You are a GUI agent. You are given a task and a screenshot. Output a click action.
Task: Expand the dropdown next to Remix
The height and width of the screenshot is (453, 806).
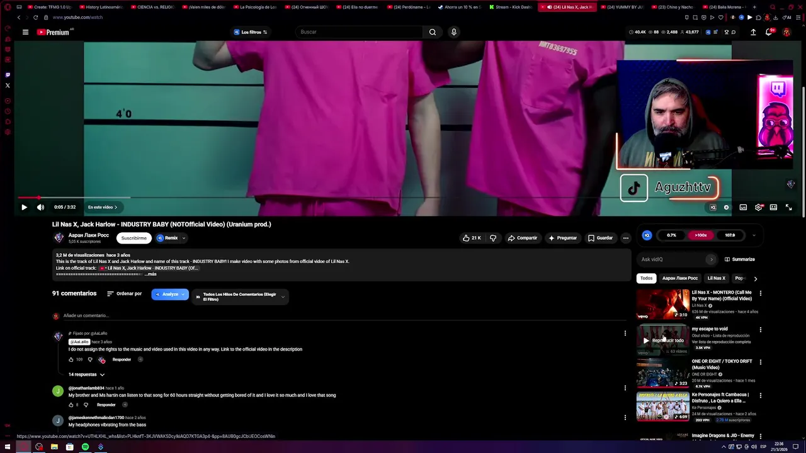(184, 238)
